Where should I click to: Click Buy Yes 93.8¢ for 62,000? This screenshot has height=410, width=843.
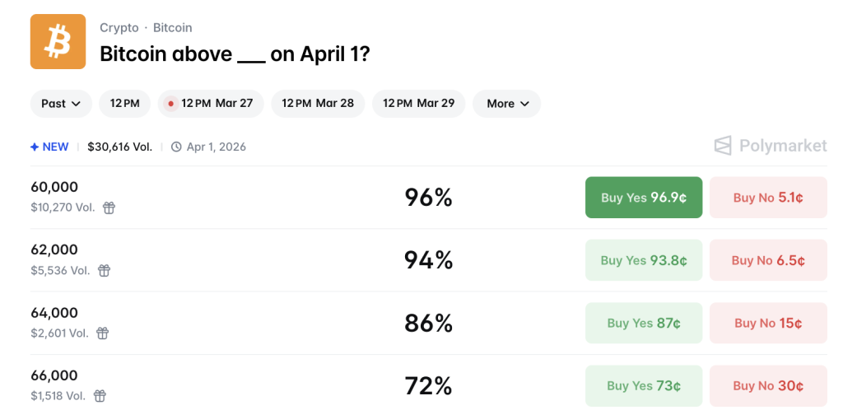tap(644, 260)
